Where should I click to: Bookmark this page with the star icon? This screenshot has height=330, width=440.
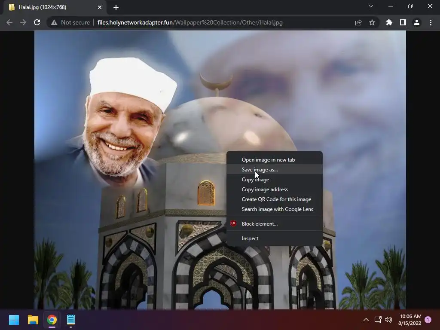tap(372, 22)
